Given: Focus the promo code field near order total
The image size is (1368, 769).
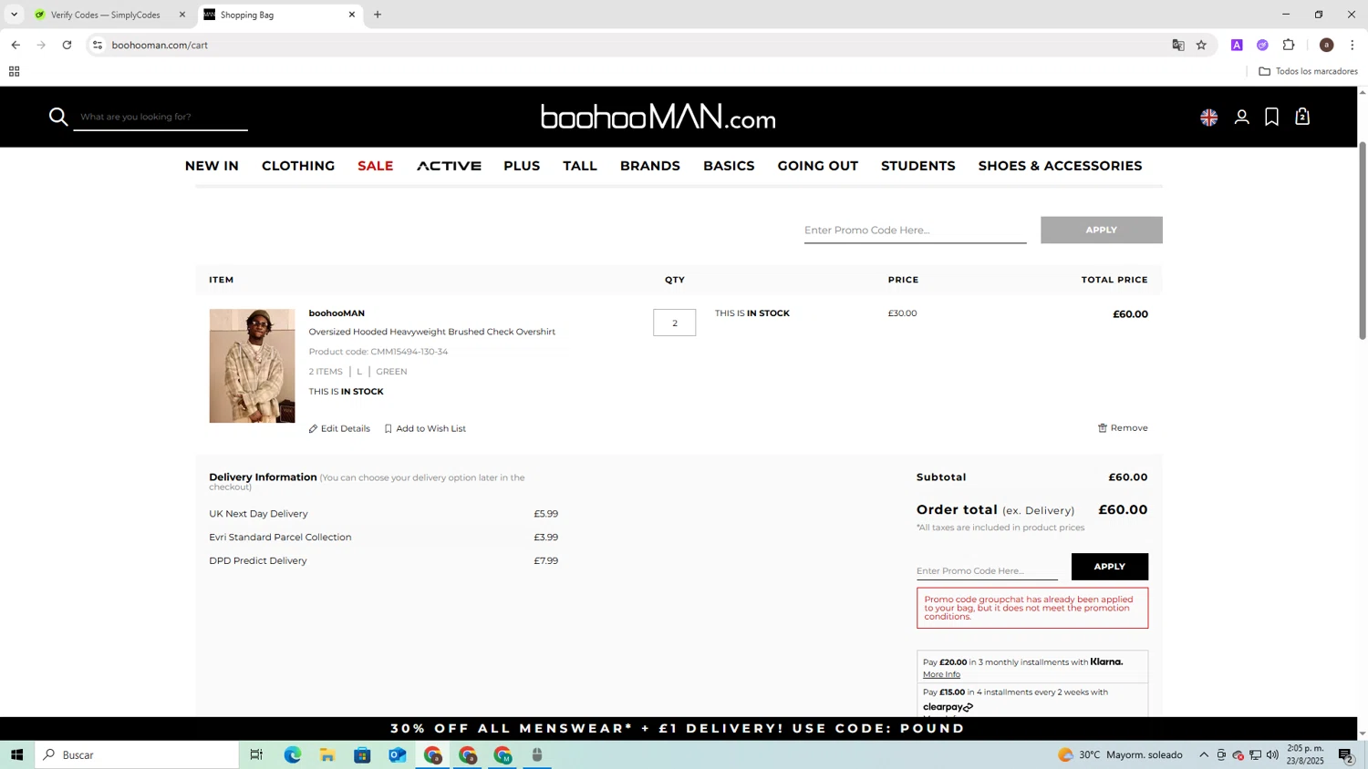Looking at the screenshot, I should pos(987,570).
